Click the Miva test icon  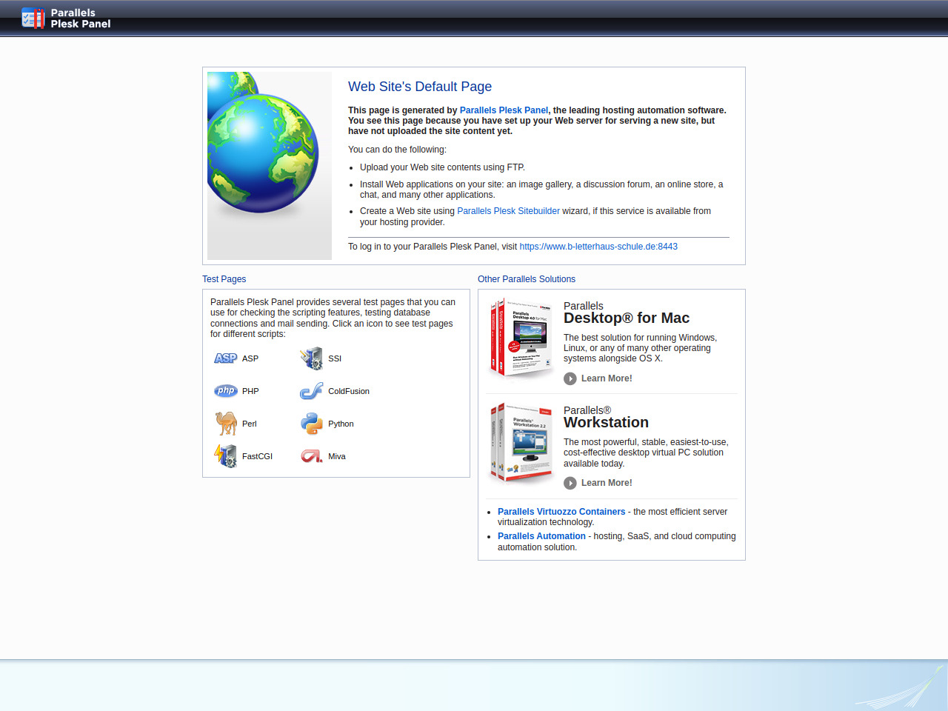pyautogui.click(x=311, y=456)
